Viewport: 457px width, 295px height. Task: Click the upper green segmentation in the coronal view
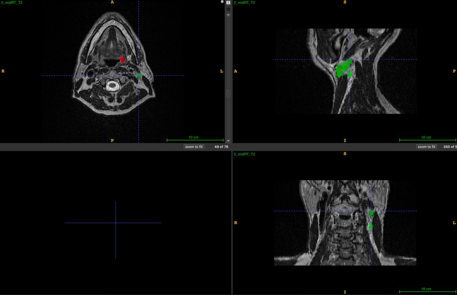(x=371, y=214)
